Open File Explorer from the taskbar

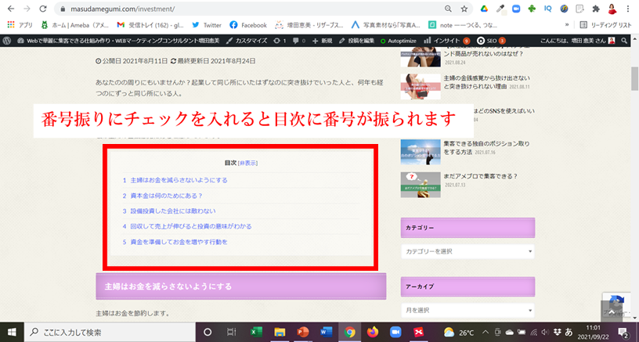click(x=280, y=333)
